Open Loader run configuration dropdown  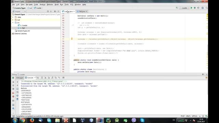184,8
